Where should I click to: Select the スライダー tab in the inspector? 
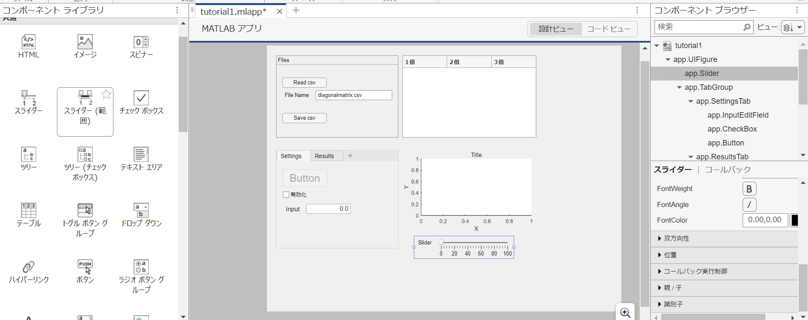[x=673, y=169]
